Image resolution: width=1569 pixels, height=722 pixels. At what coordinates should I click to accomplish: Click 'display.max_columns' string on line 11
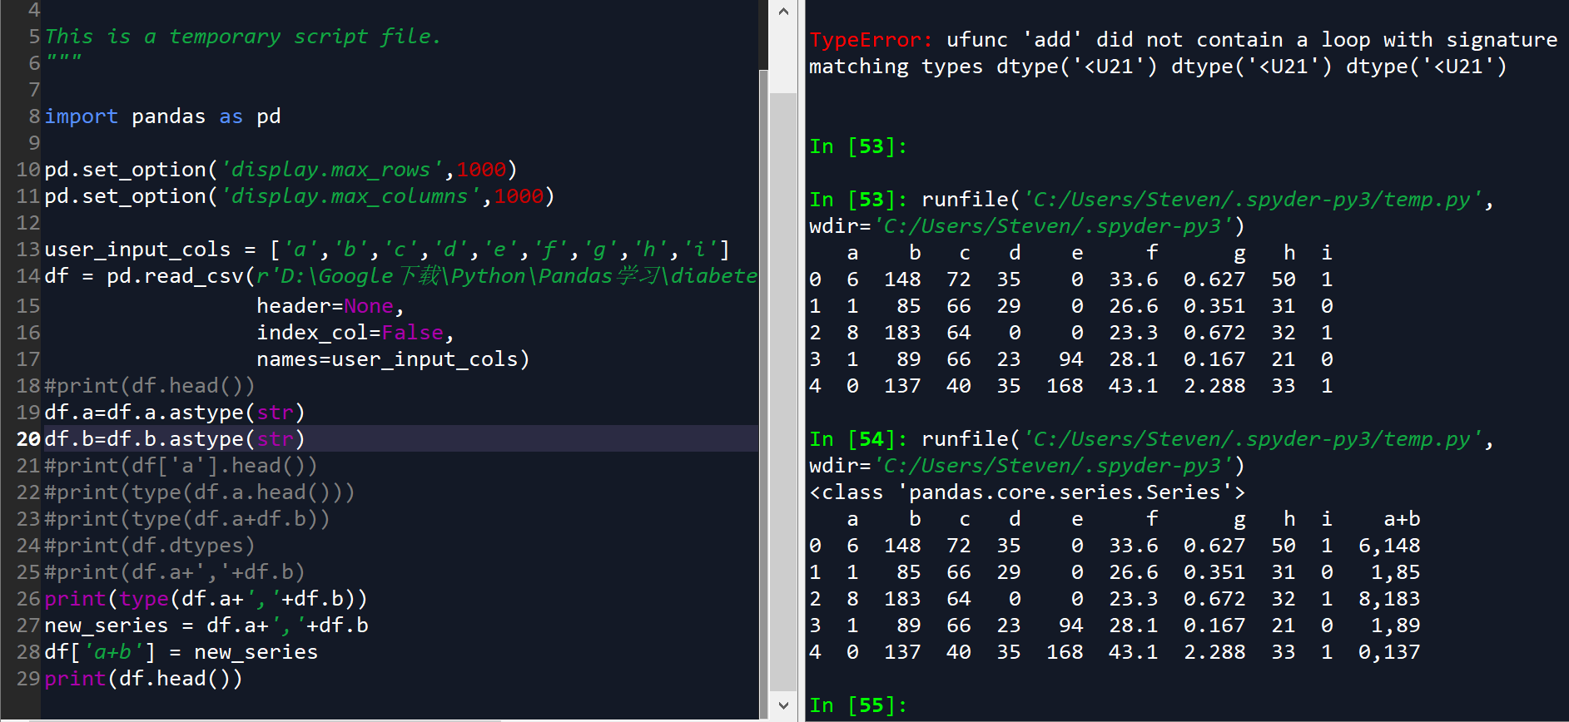(x=350, y=196)
